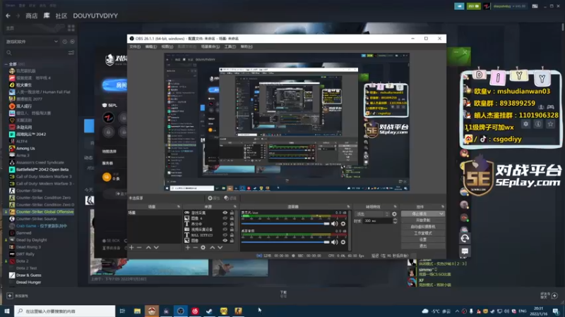The height and width of the screenshot is (317, 565).
Task: Toggle lock on 图像 4 source
Action: pyautogui.click(x=232, y=218)
